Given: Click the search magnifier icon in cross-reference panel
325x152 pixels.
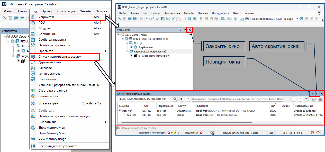Looking at the screenshot, I should tap(175, 99).
